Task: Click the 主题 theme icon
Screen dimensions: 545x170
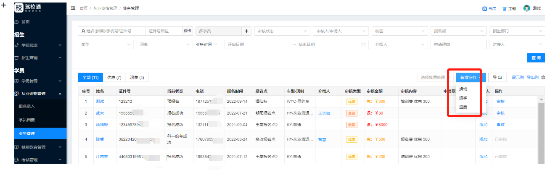Action: coord(504,8)
